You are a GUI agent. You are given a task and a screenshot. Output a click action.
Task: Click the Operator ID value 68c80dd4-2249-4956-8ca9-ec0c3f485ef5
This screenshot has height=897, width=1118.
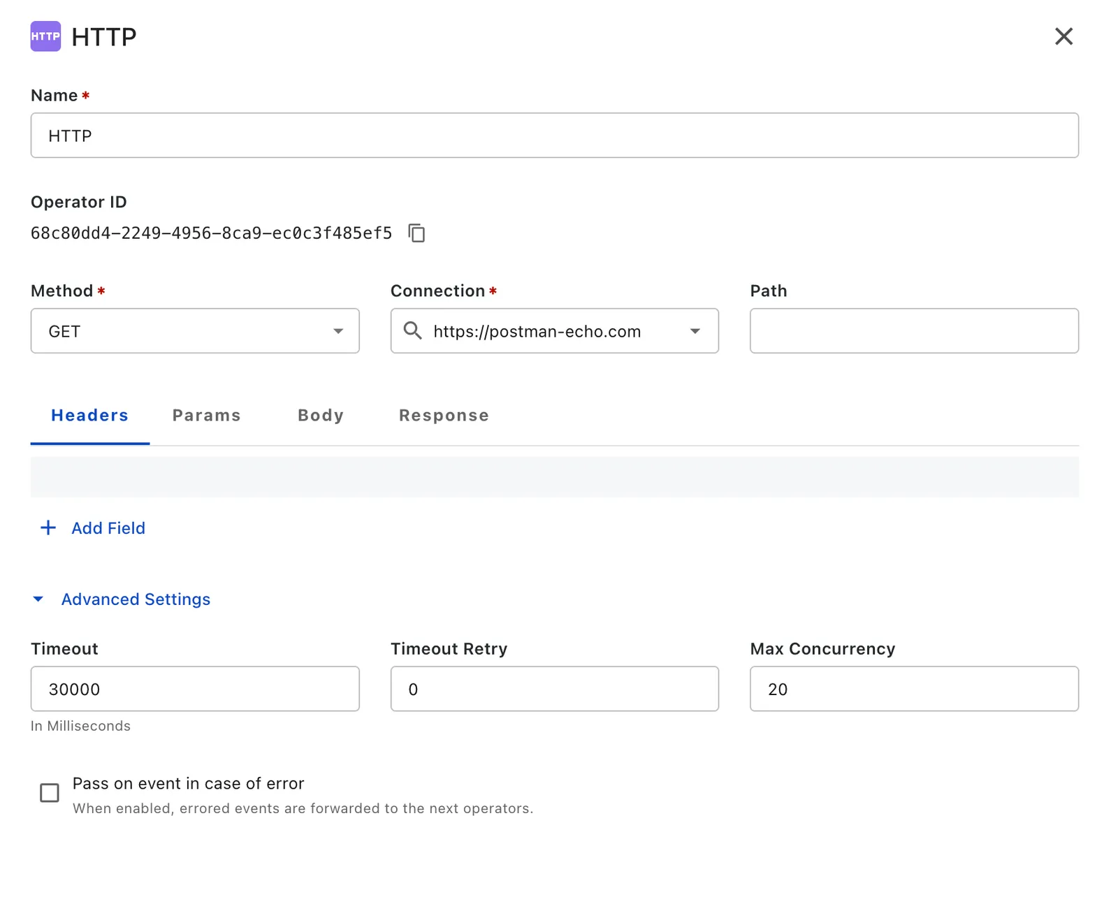[212, 233]
